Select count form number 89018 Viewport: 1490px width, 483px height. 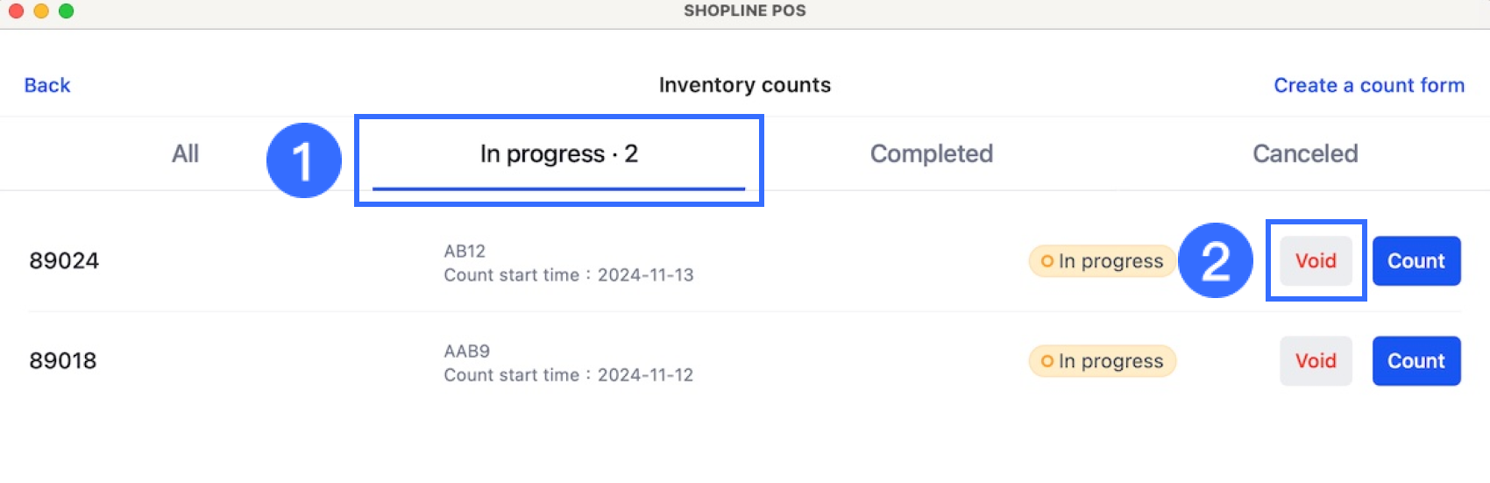click(x=63, y=361)
